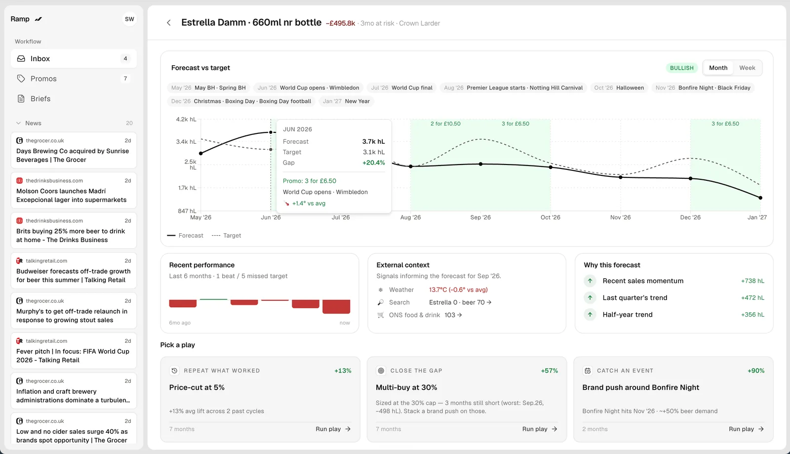The height and width of the screenshot is (454, 790).
Task: Click the Fever pitch article source icon
Action: click(x=20, y=341)
